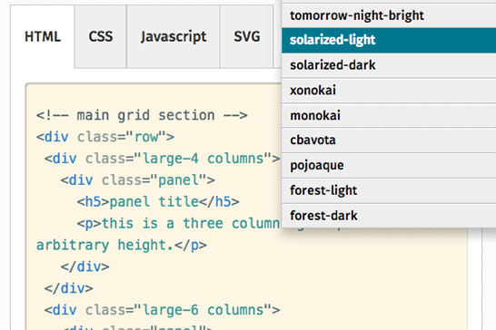Click the div class="row" code line

click(x=105, y=137)
